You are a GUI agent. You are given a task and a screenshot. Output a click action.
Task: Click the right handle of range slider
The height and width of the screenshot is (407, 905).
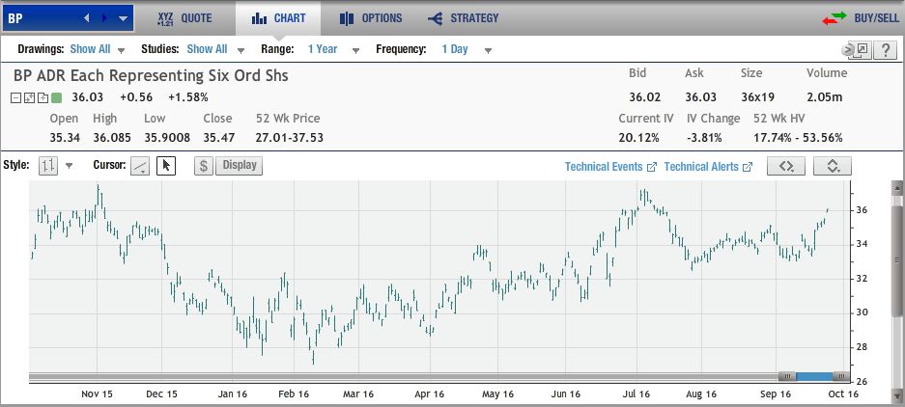click(841, 376)
